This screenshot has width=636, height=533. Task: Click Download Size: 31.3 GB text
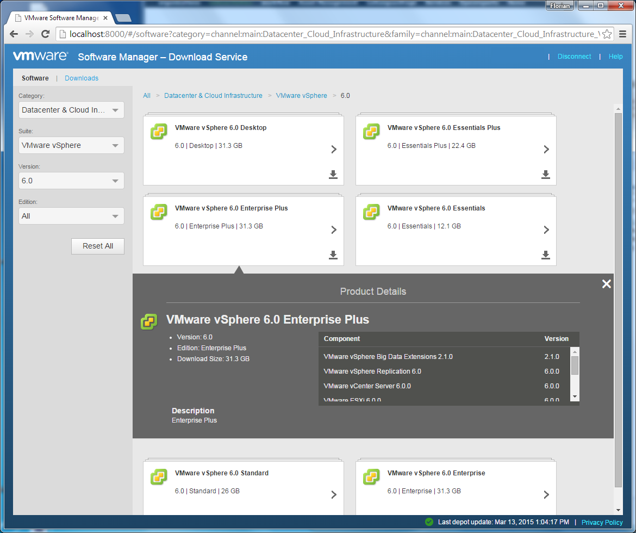(x=213, y=359)
